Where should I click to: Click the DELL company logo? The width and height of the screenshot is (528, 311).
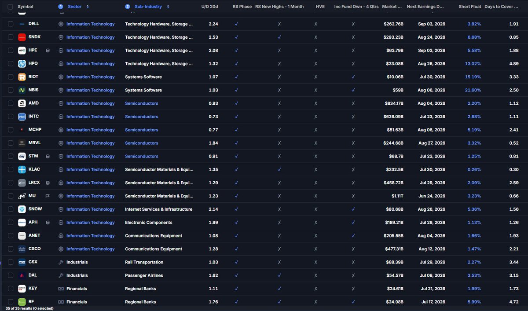(22, 24)
